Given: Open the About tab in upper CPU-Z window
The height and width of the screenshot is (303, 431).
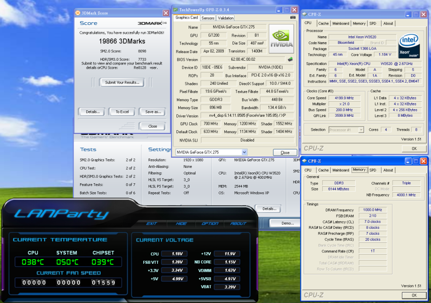Looking at the screenshot, I should (388, 23).
